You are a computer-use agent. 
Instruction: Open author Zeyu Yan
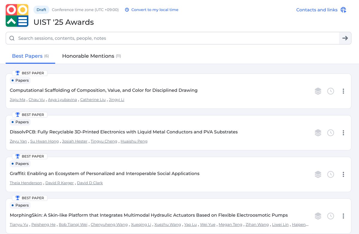18,141
